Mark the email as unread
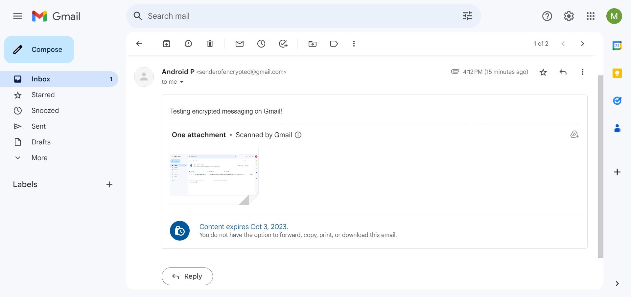The image size is (631, 297). coord(240,44)
